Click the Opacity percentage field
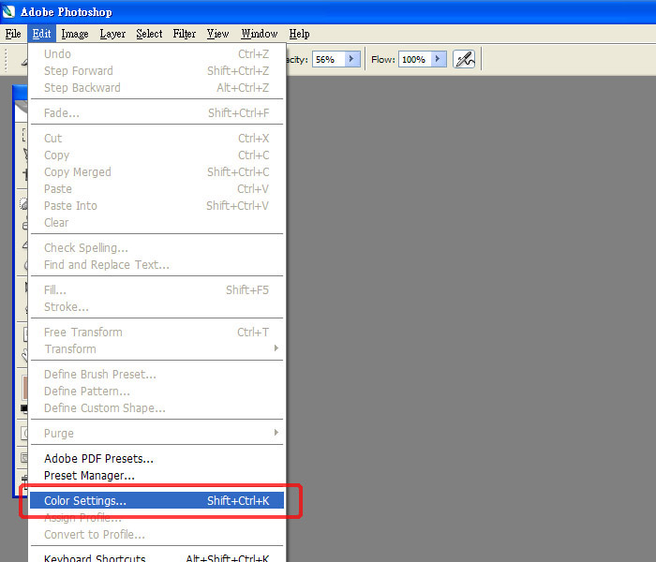Viewport: 656px width, 562px height. [328, 59]
